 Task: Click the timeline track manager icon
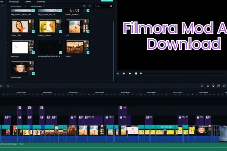[x=8, y=86]
